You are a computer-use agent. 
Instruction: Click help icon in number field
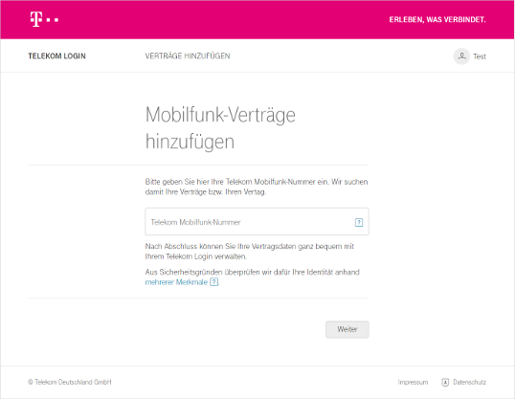tap(359, 222)
